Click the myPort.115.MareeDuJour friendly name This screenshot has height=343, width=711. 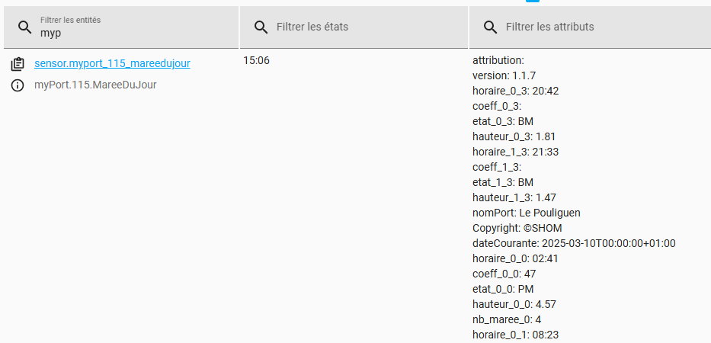pyautogui.click(x=95, y=85)
